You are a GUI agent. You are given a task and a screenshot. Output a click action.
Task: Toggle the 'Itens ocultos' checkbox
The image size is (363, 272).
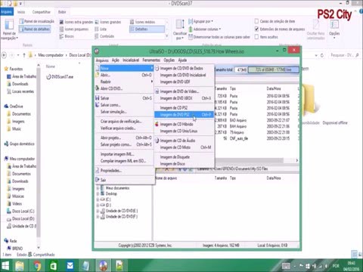tap(256, 37)
